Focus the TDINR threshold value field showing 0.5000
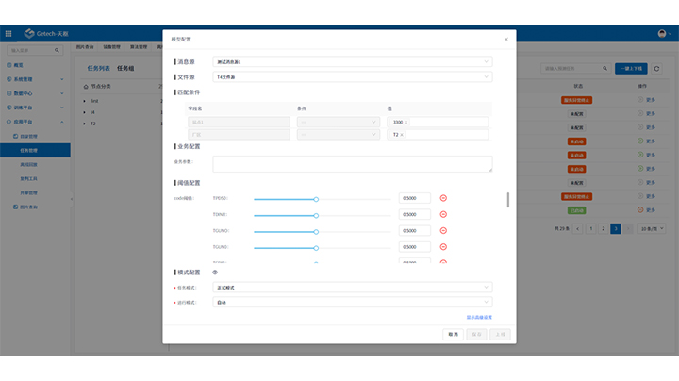679x381 pixels. pyautogui.click(x=415, y=214)
